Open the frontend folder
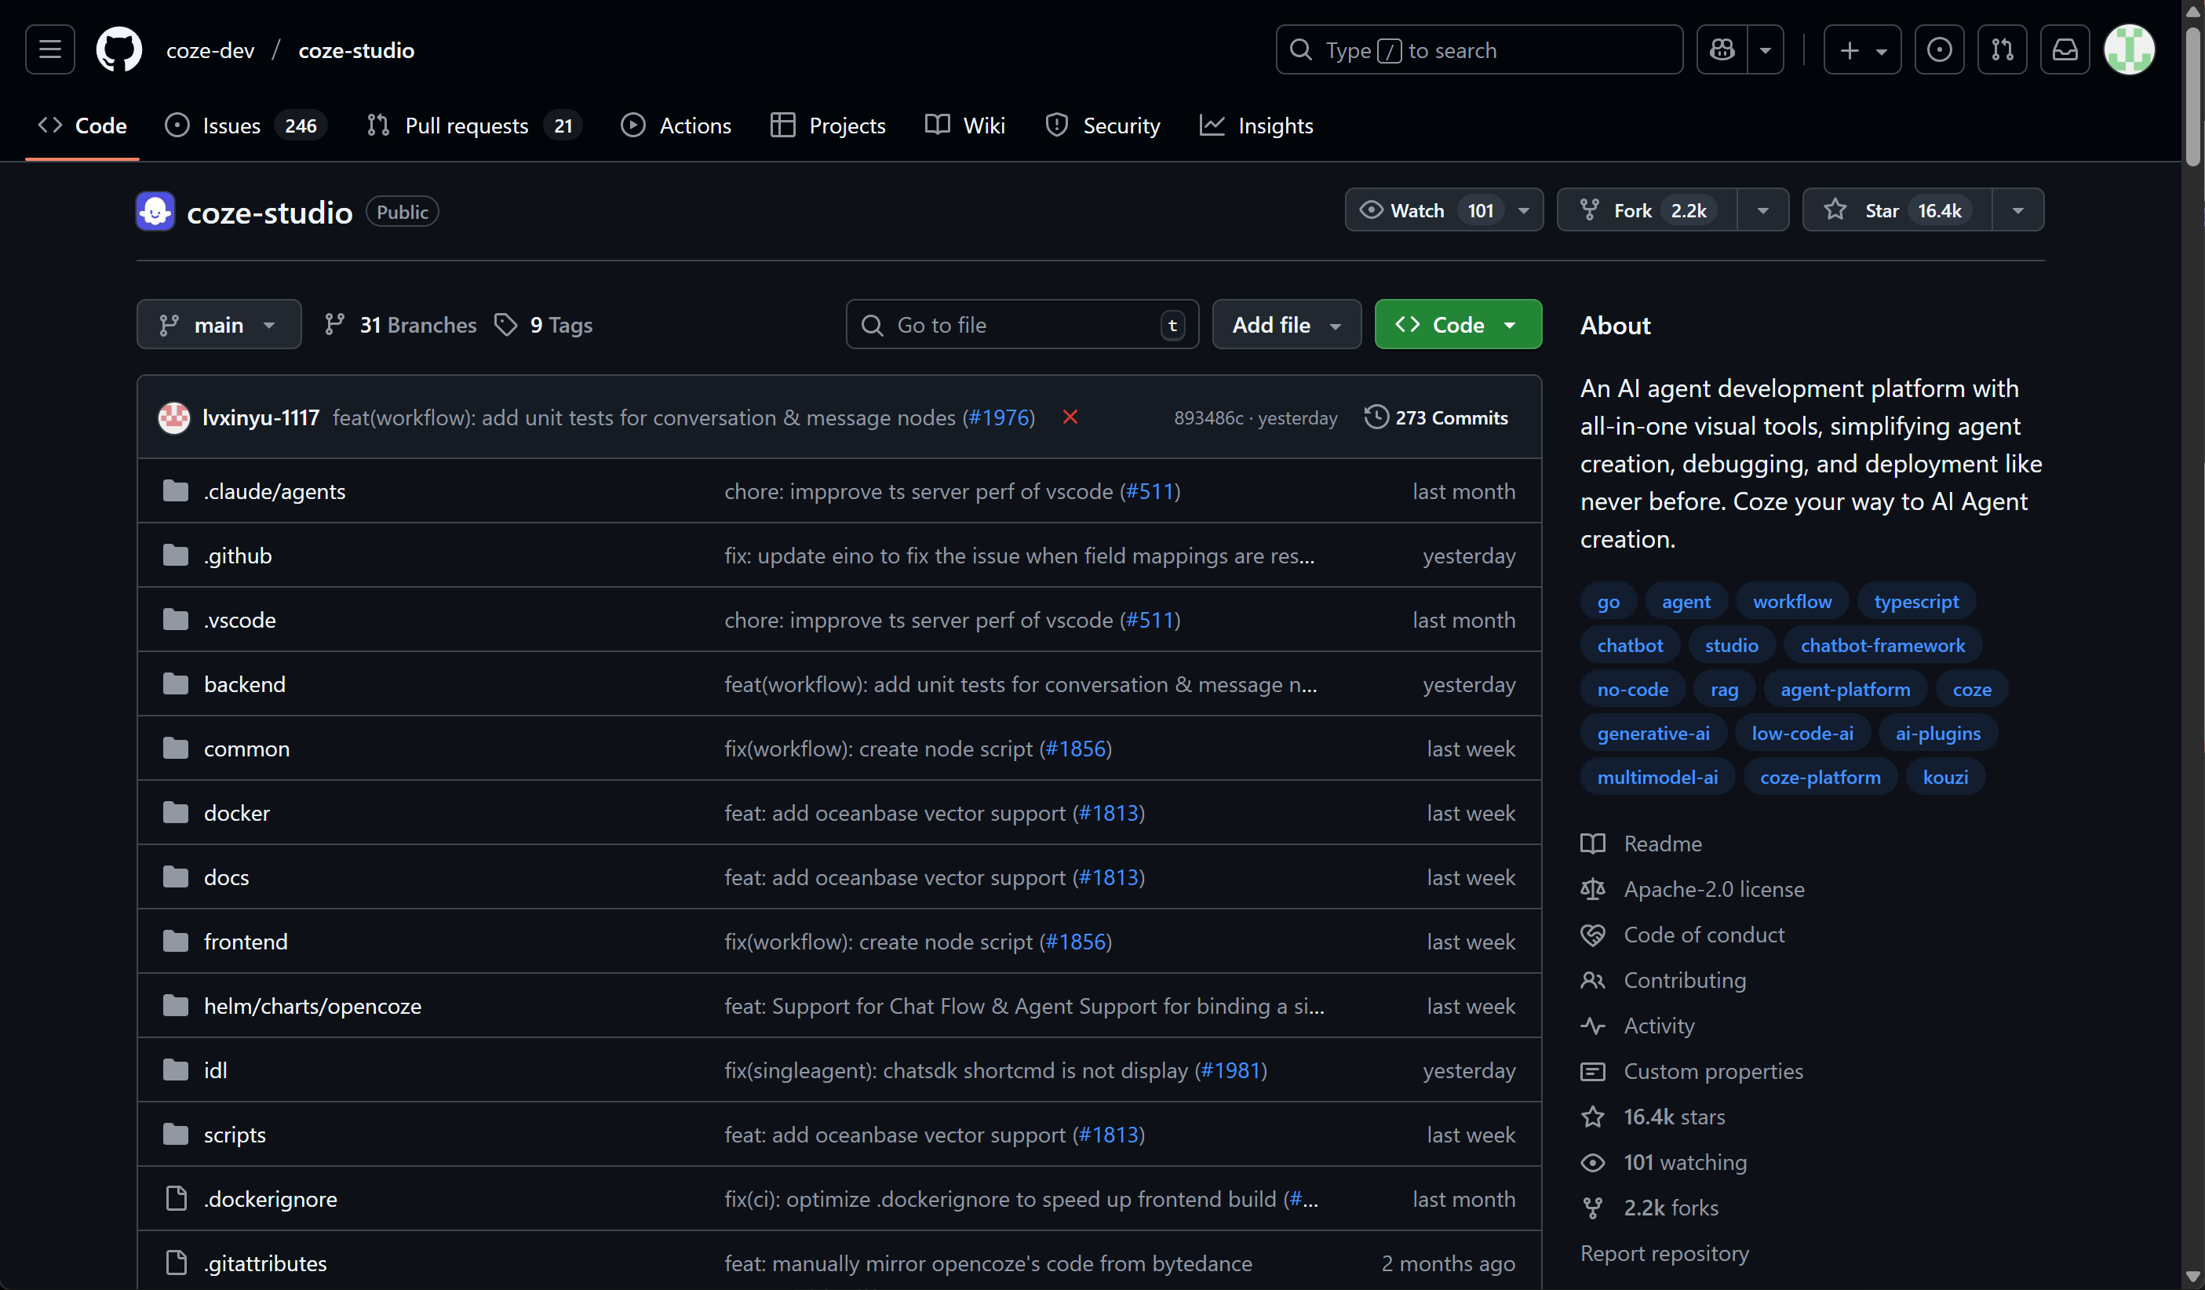This screenshot has width=2205, height=1290. point(246,942)
